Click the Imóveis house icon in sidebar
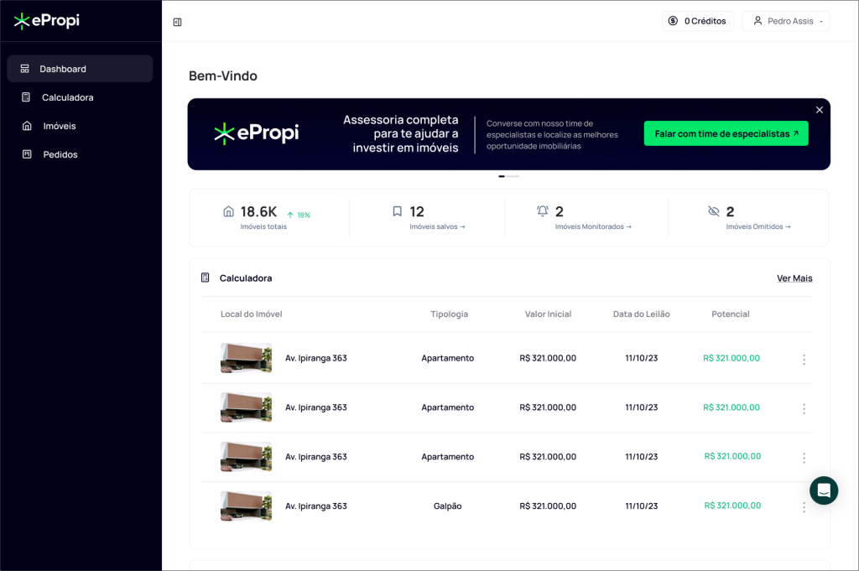Screen dimensions: 859x571 pos(27,126)
